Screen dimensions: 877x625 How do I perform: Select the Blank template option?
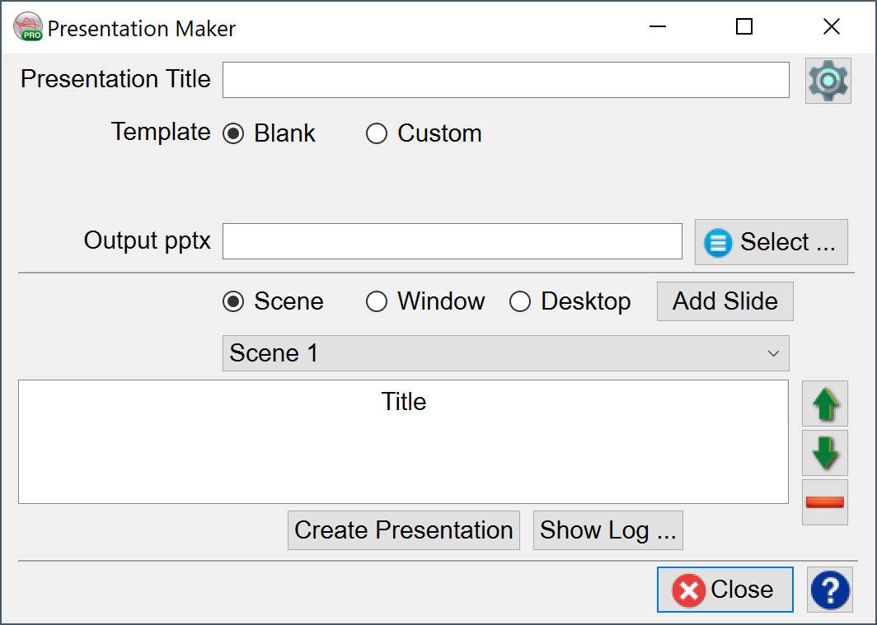click(x=234, y=133)
